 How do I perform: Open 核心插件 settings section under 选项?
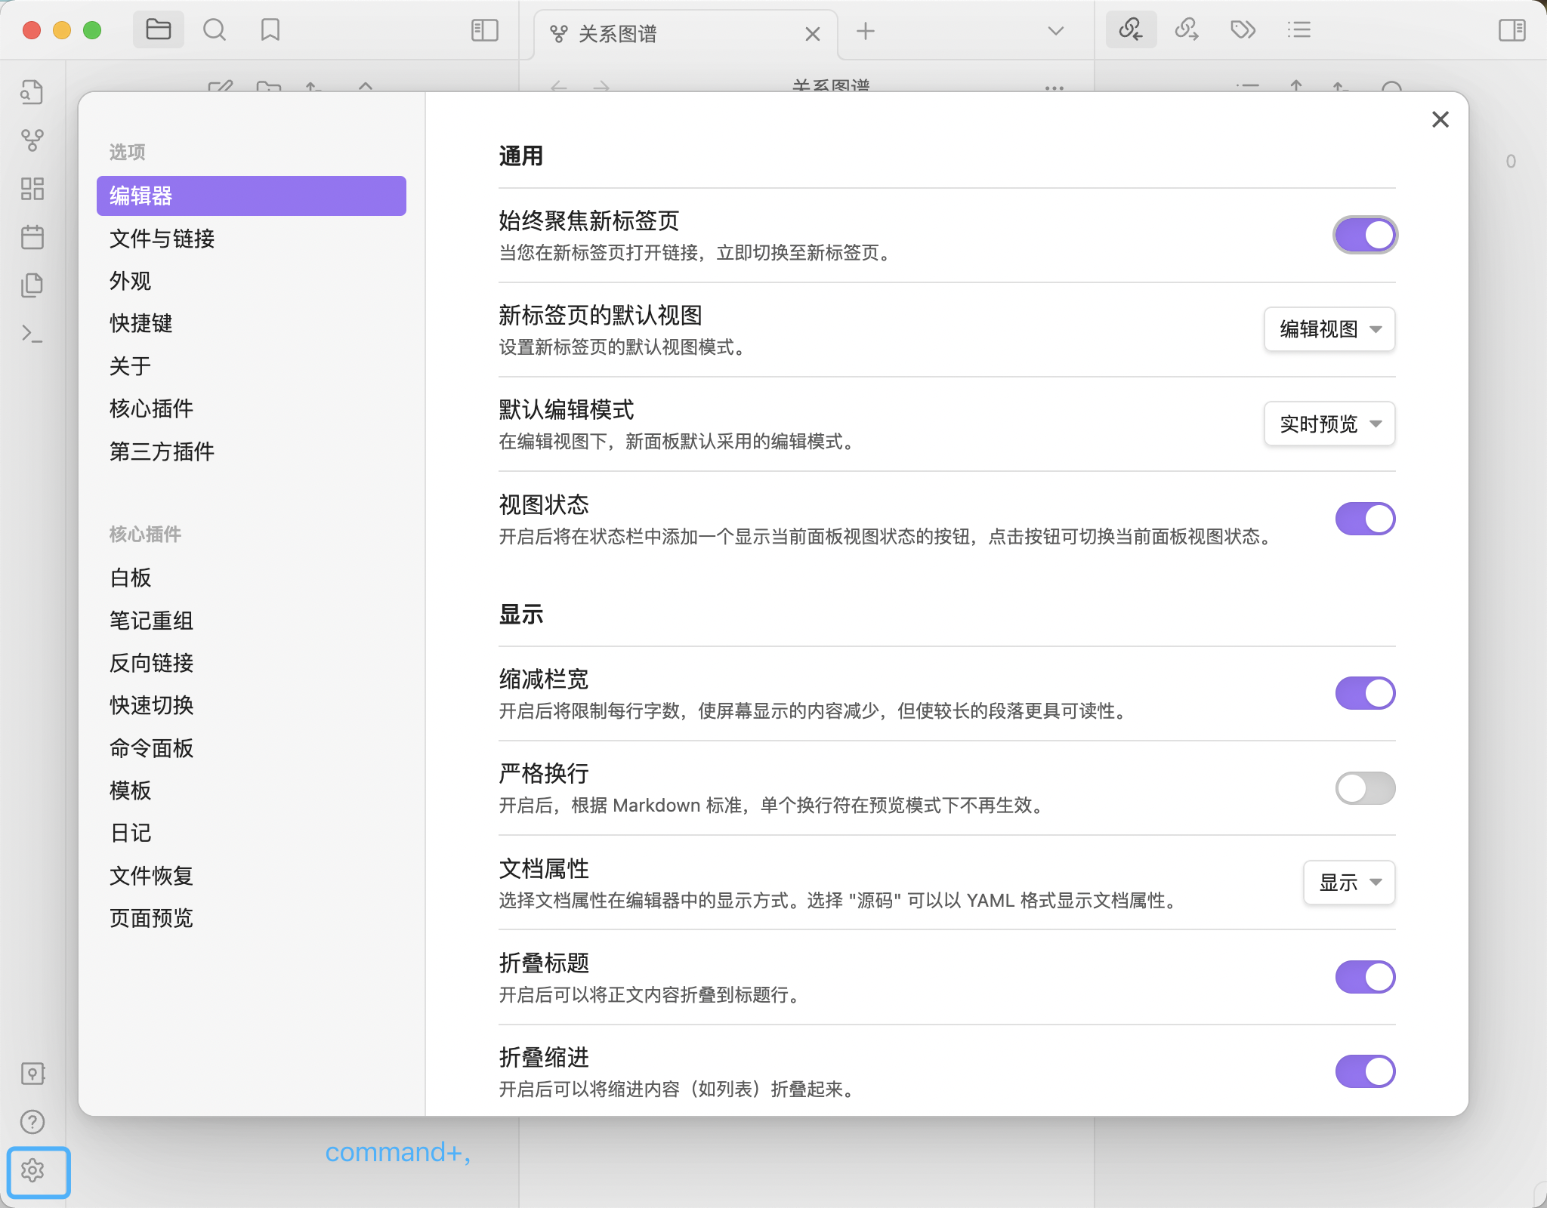click(252, 408)
